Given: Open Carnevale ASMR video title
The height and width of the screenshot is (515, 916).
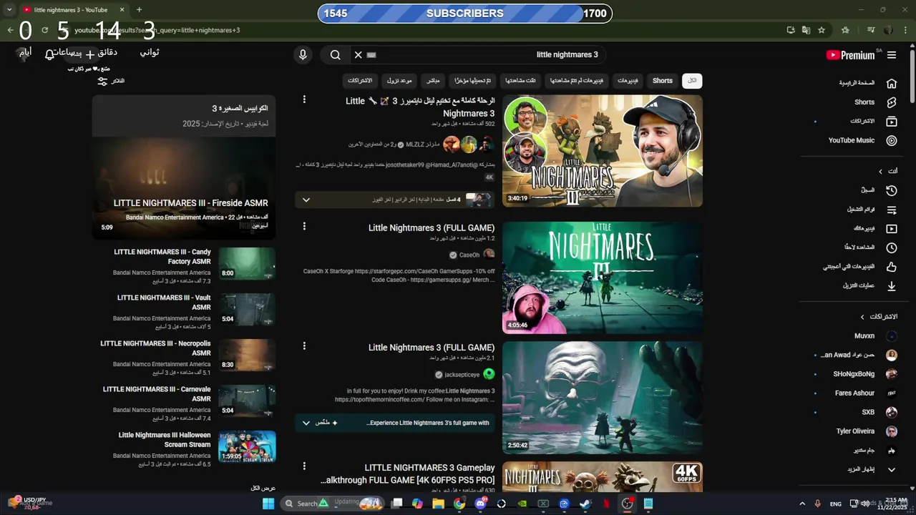Looking at the screenshot, I should pyautogui.click(x=157, y=394).
